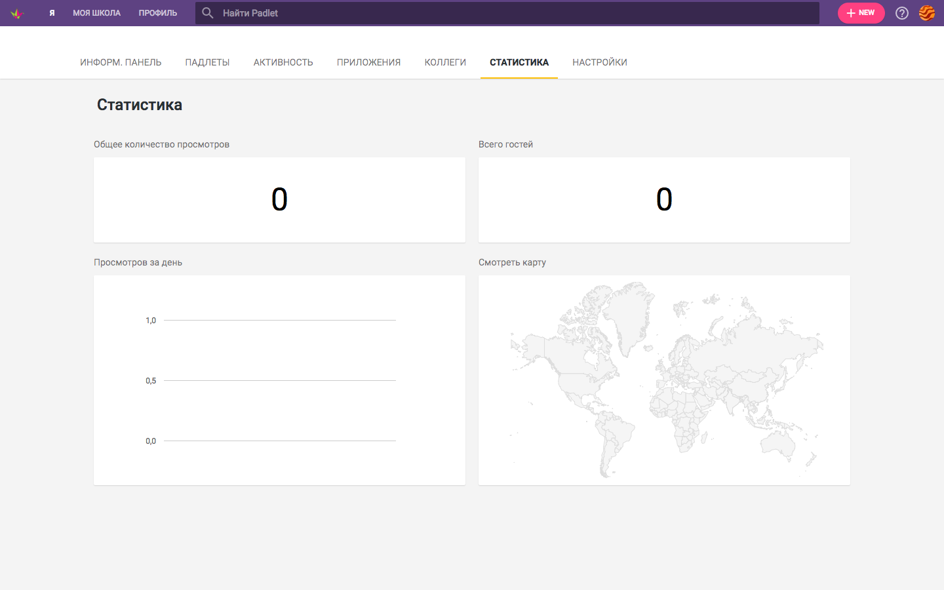This screenshot has height=590, width=944.
Task: Click the Padlet logo
Action: point(17,12)
